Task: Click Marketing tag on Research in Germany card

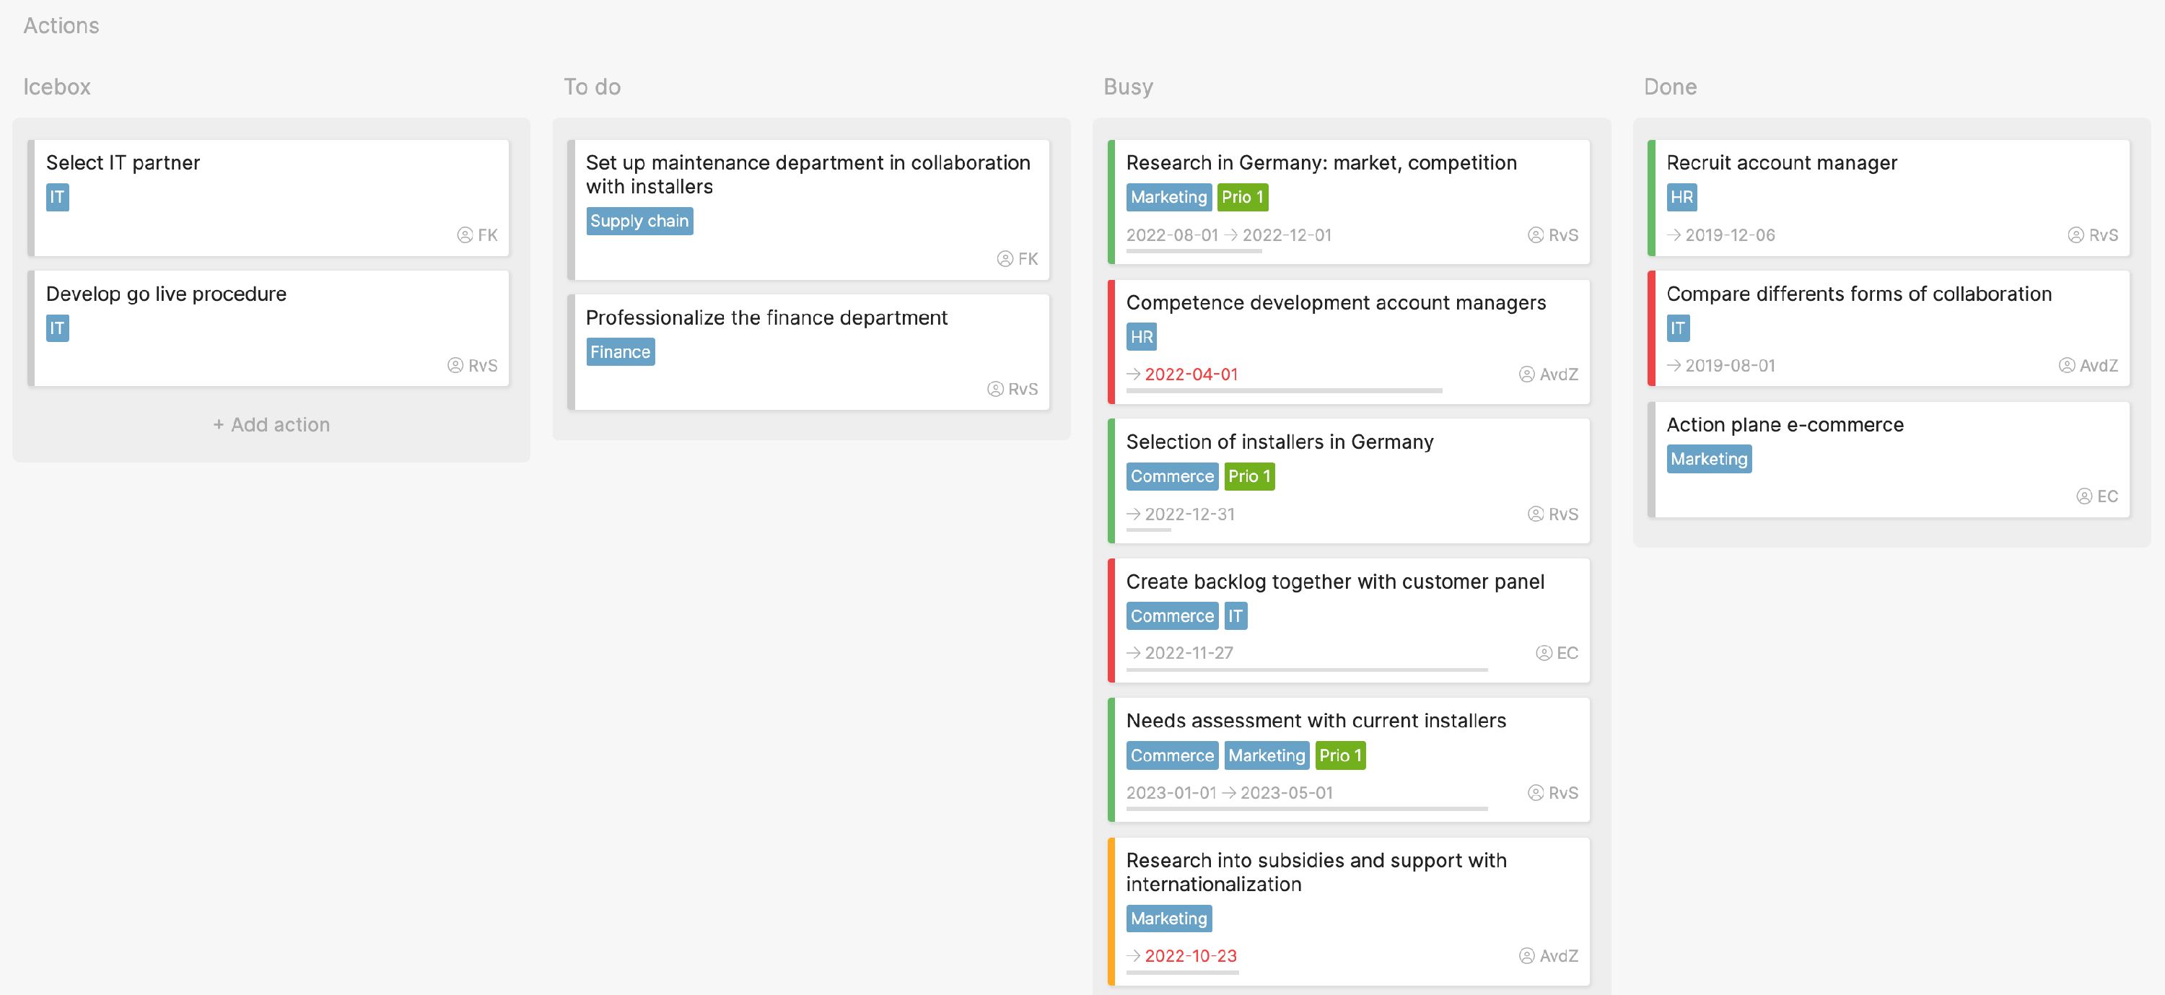Action: click(1168, 198)
